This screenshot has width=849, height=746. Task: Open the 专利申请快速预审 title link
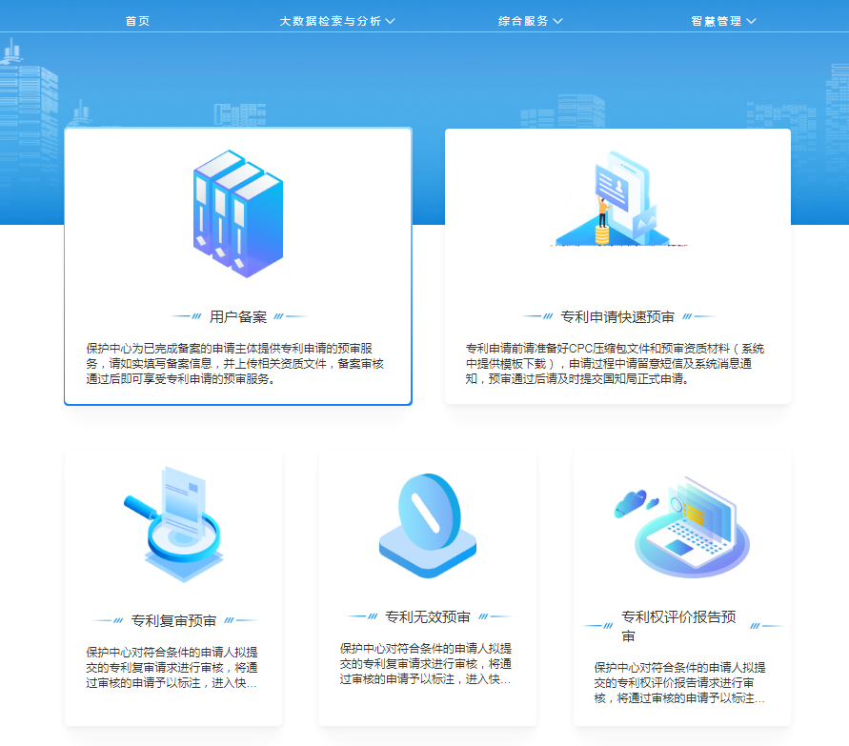point(617,316)
